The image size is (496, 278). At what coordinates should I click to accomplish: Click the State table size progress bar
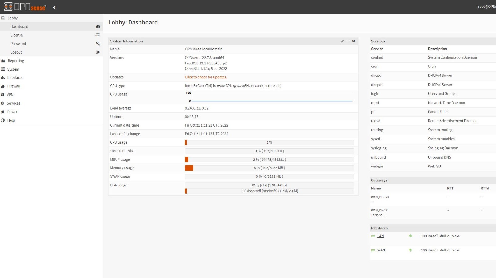(x=269, y=151)
